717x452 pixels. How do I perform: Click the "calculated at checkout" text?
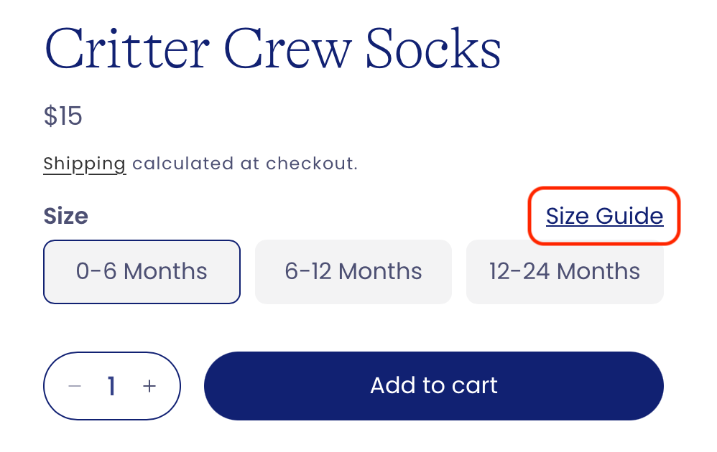(x=245, y=164)
